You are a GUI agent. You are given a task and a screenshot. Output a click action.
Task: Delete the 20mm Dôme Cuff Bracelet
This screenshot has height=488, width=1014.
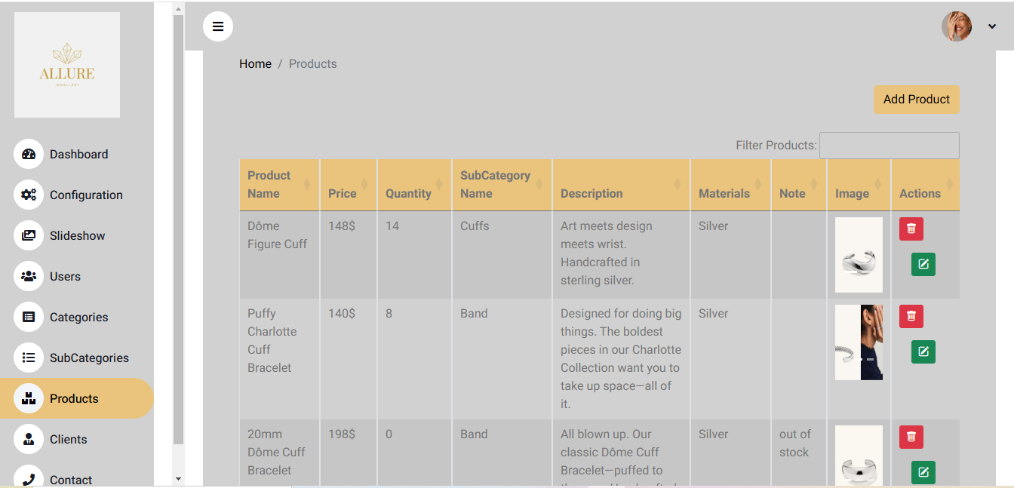pyautogui.click(x=911, y=437)
